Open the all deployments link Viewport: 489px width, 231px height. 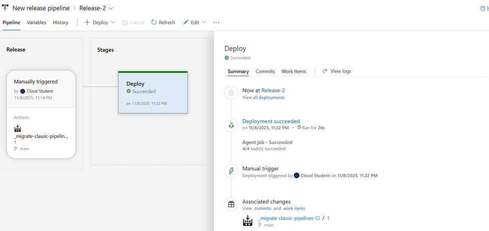coord(268,98)
